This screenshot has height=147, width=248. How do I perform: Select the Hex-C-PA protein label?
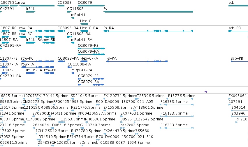tap(89, 58)
